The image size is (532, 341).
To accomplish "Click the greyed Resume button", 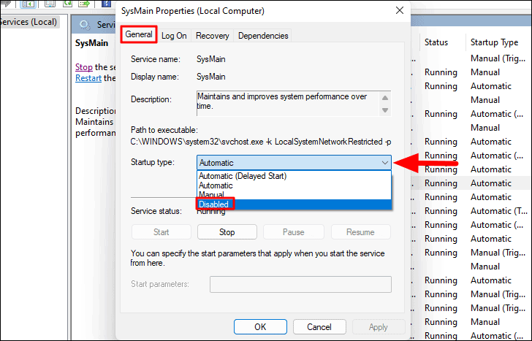I will (361, 232).
